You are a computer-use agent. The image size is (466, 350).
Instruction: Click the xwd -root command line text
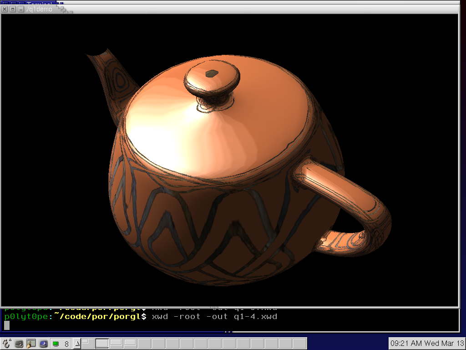click(214, 316)
